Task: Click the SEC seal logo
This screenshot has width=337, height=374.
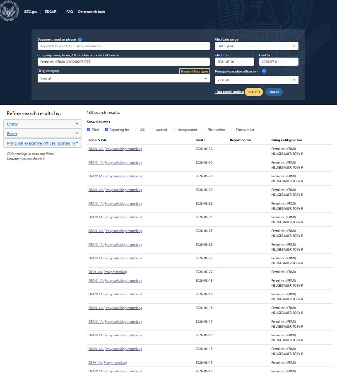Action: [x=9, y=11]
